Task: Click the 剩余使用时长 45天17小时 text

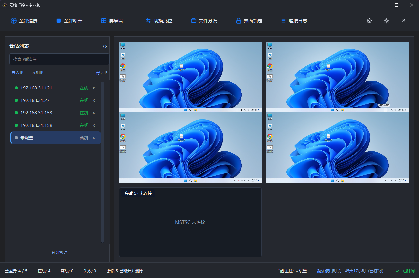Action: 350,271
